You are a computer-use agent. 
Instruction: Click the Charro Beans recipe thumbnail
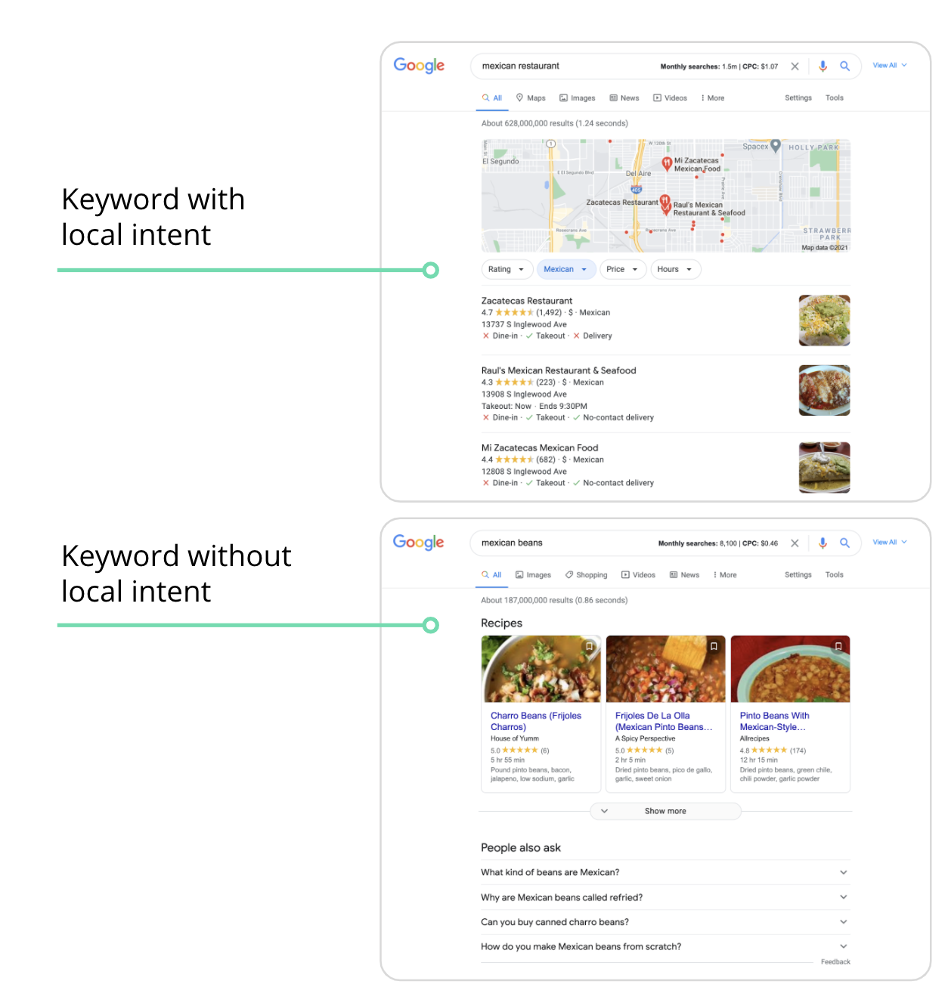coord(541,669)
